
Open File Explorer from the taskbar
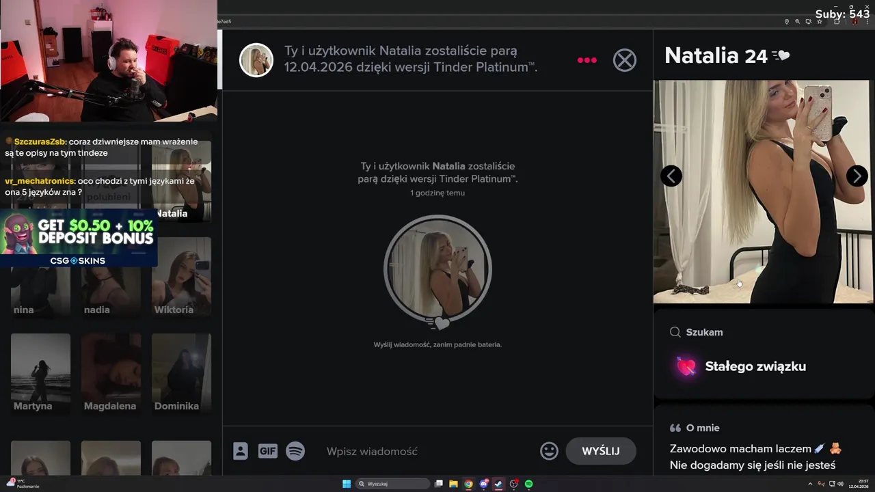click(453, 484)
